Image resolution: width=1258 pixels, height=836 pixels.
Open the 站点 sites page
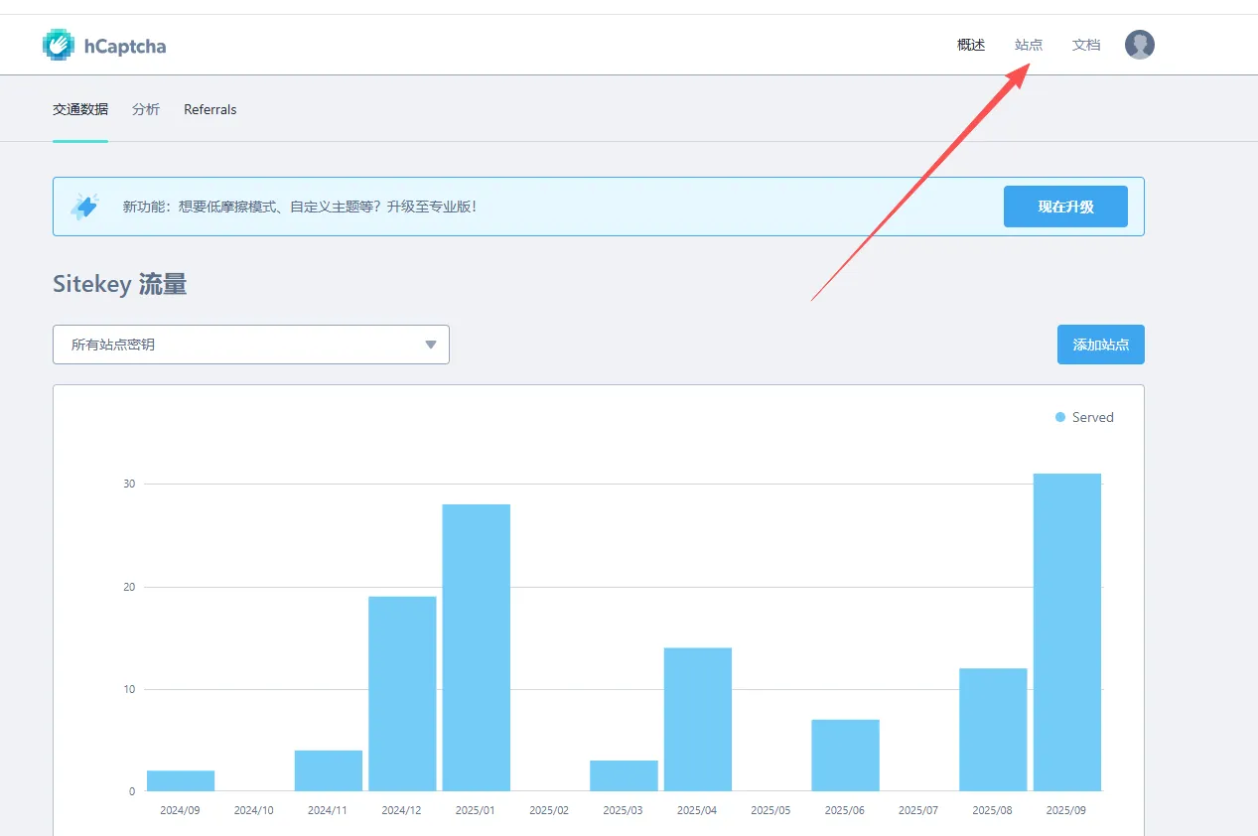pos(1029,45)
